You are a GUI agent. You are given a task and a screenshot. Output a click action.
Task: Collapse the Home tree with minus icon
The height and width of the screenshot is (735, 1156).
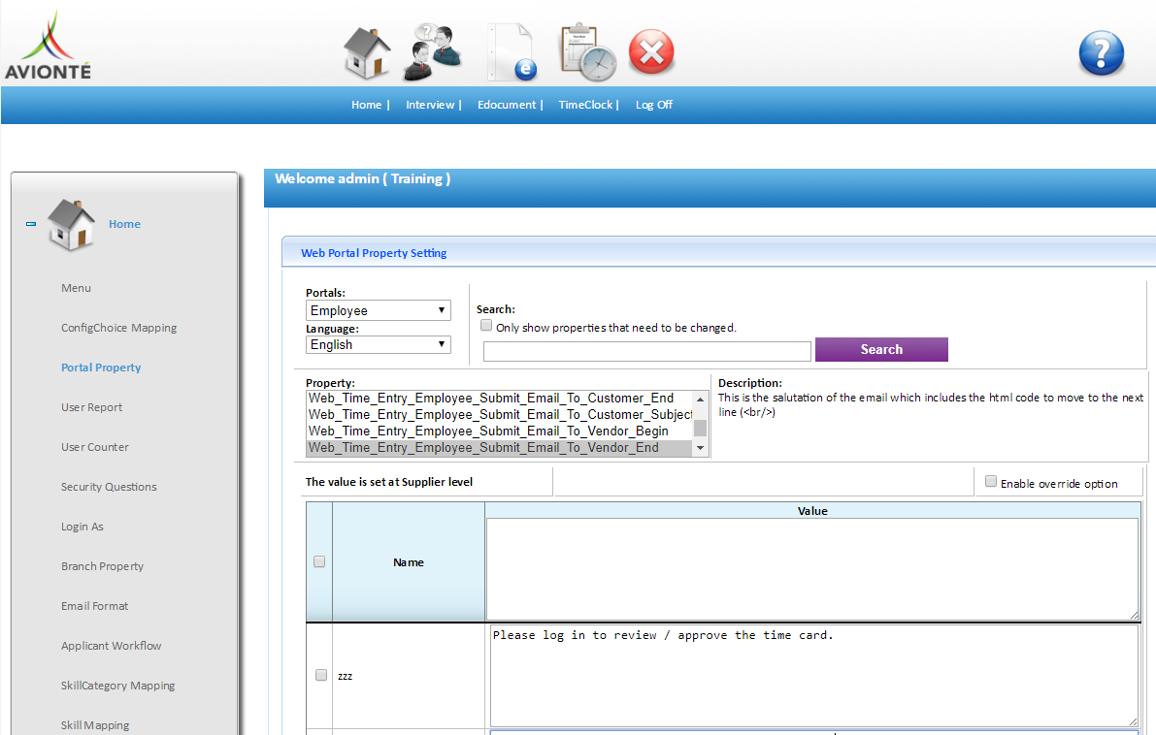pyautogui.click(x=31, y=224)
